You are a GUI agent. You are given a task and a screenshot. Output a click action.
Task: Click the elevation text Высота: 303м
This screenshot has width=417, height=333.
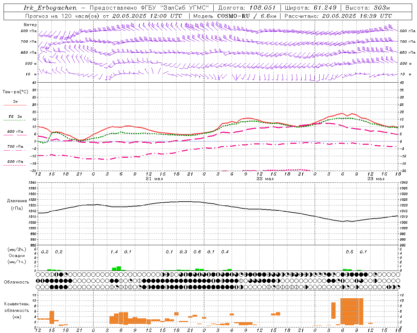pos(367,8)
